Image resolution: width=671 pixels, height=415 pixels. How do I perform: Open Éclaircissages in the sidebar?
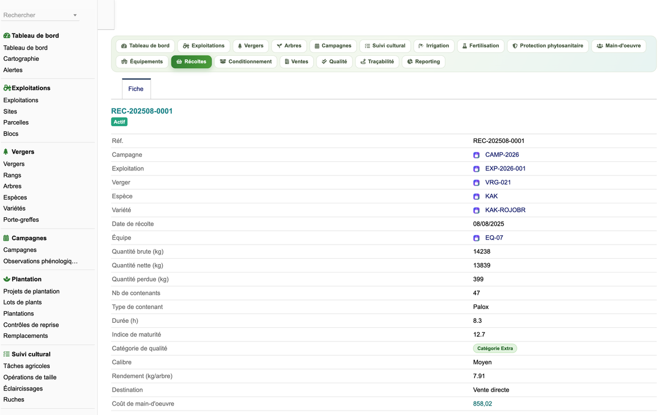pos(23,389)
